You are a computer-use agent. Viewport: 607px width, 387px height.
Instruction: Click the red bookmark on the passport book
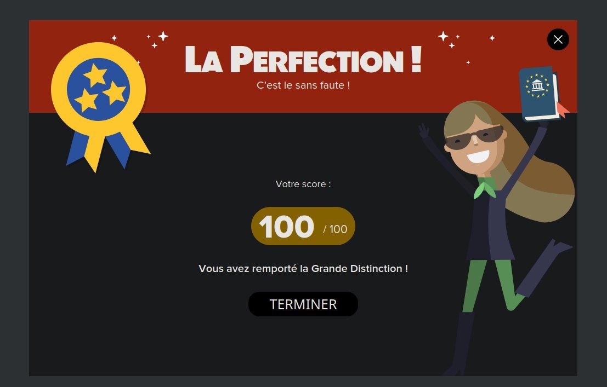tap(563, 110)
